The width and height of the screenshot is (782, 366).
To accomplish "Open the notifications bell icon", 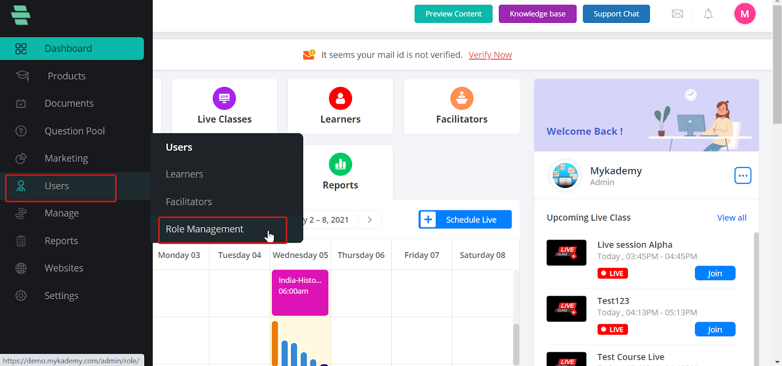I will point(708,14).
